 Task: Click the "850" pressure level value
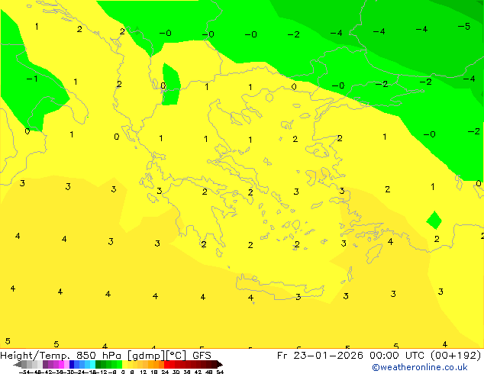[x=86, y=355]
